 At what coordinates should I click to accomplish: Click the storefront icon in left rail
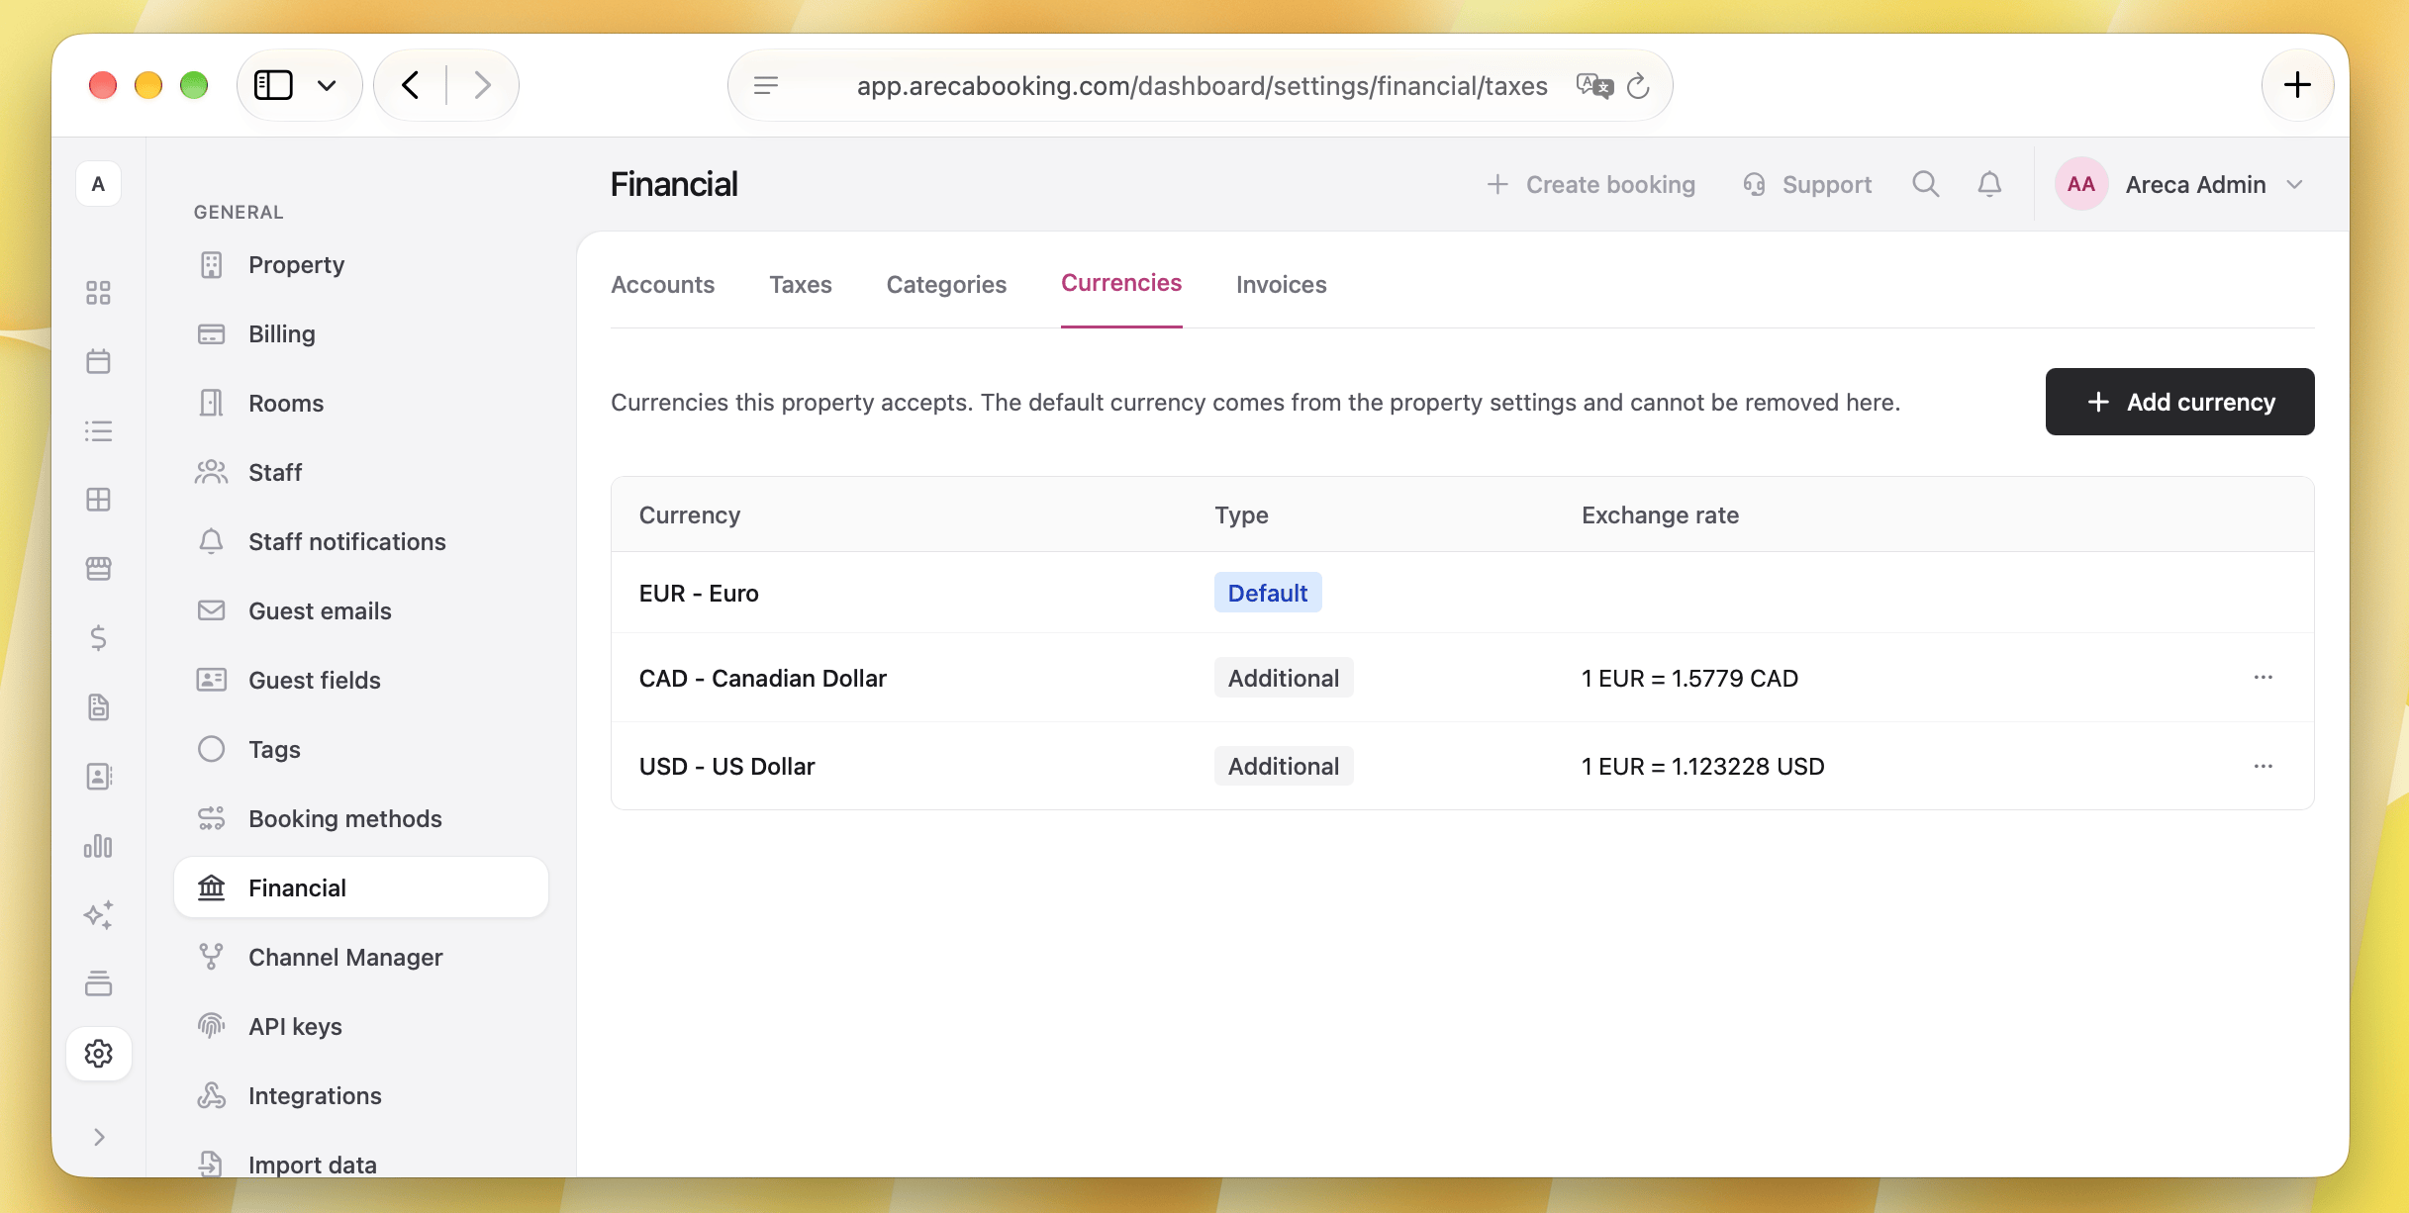coord(98,569)
